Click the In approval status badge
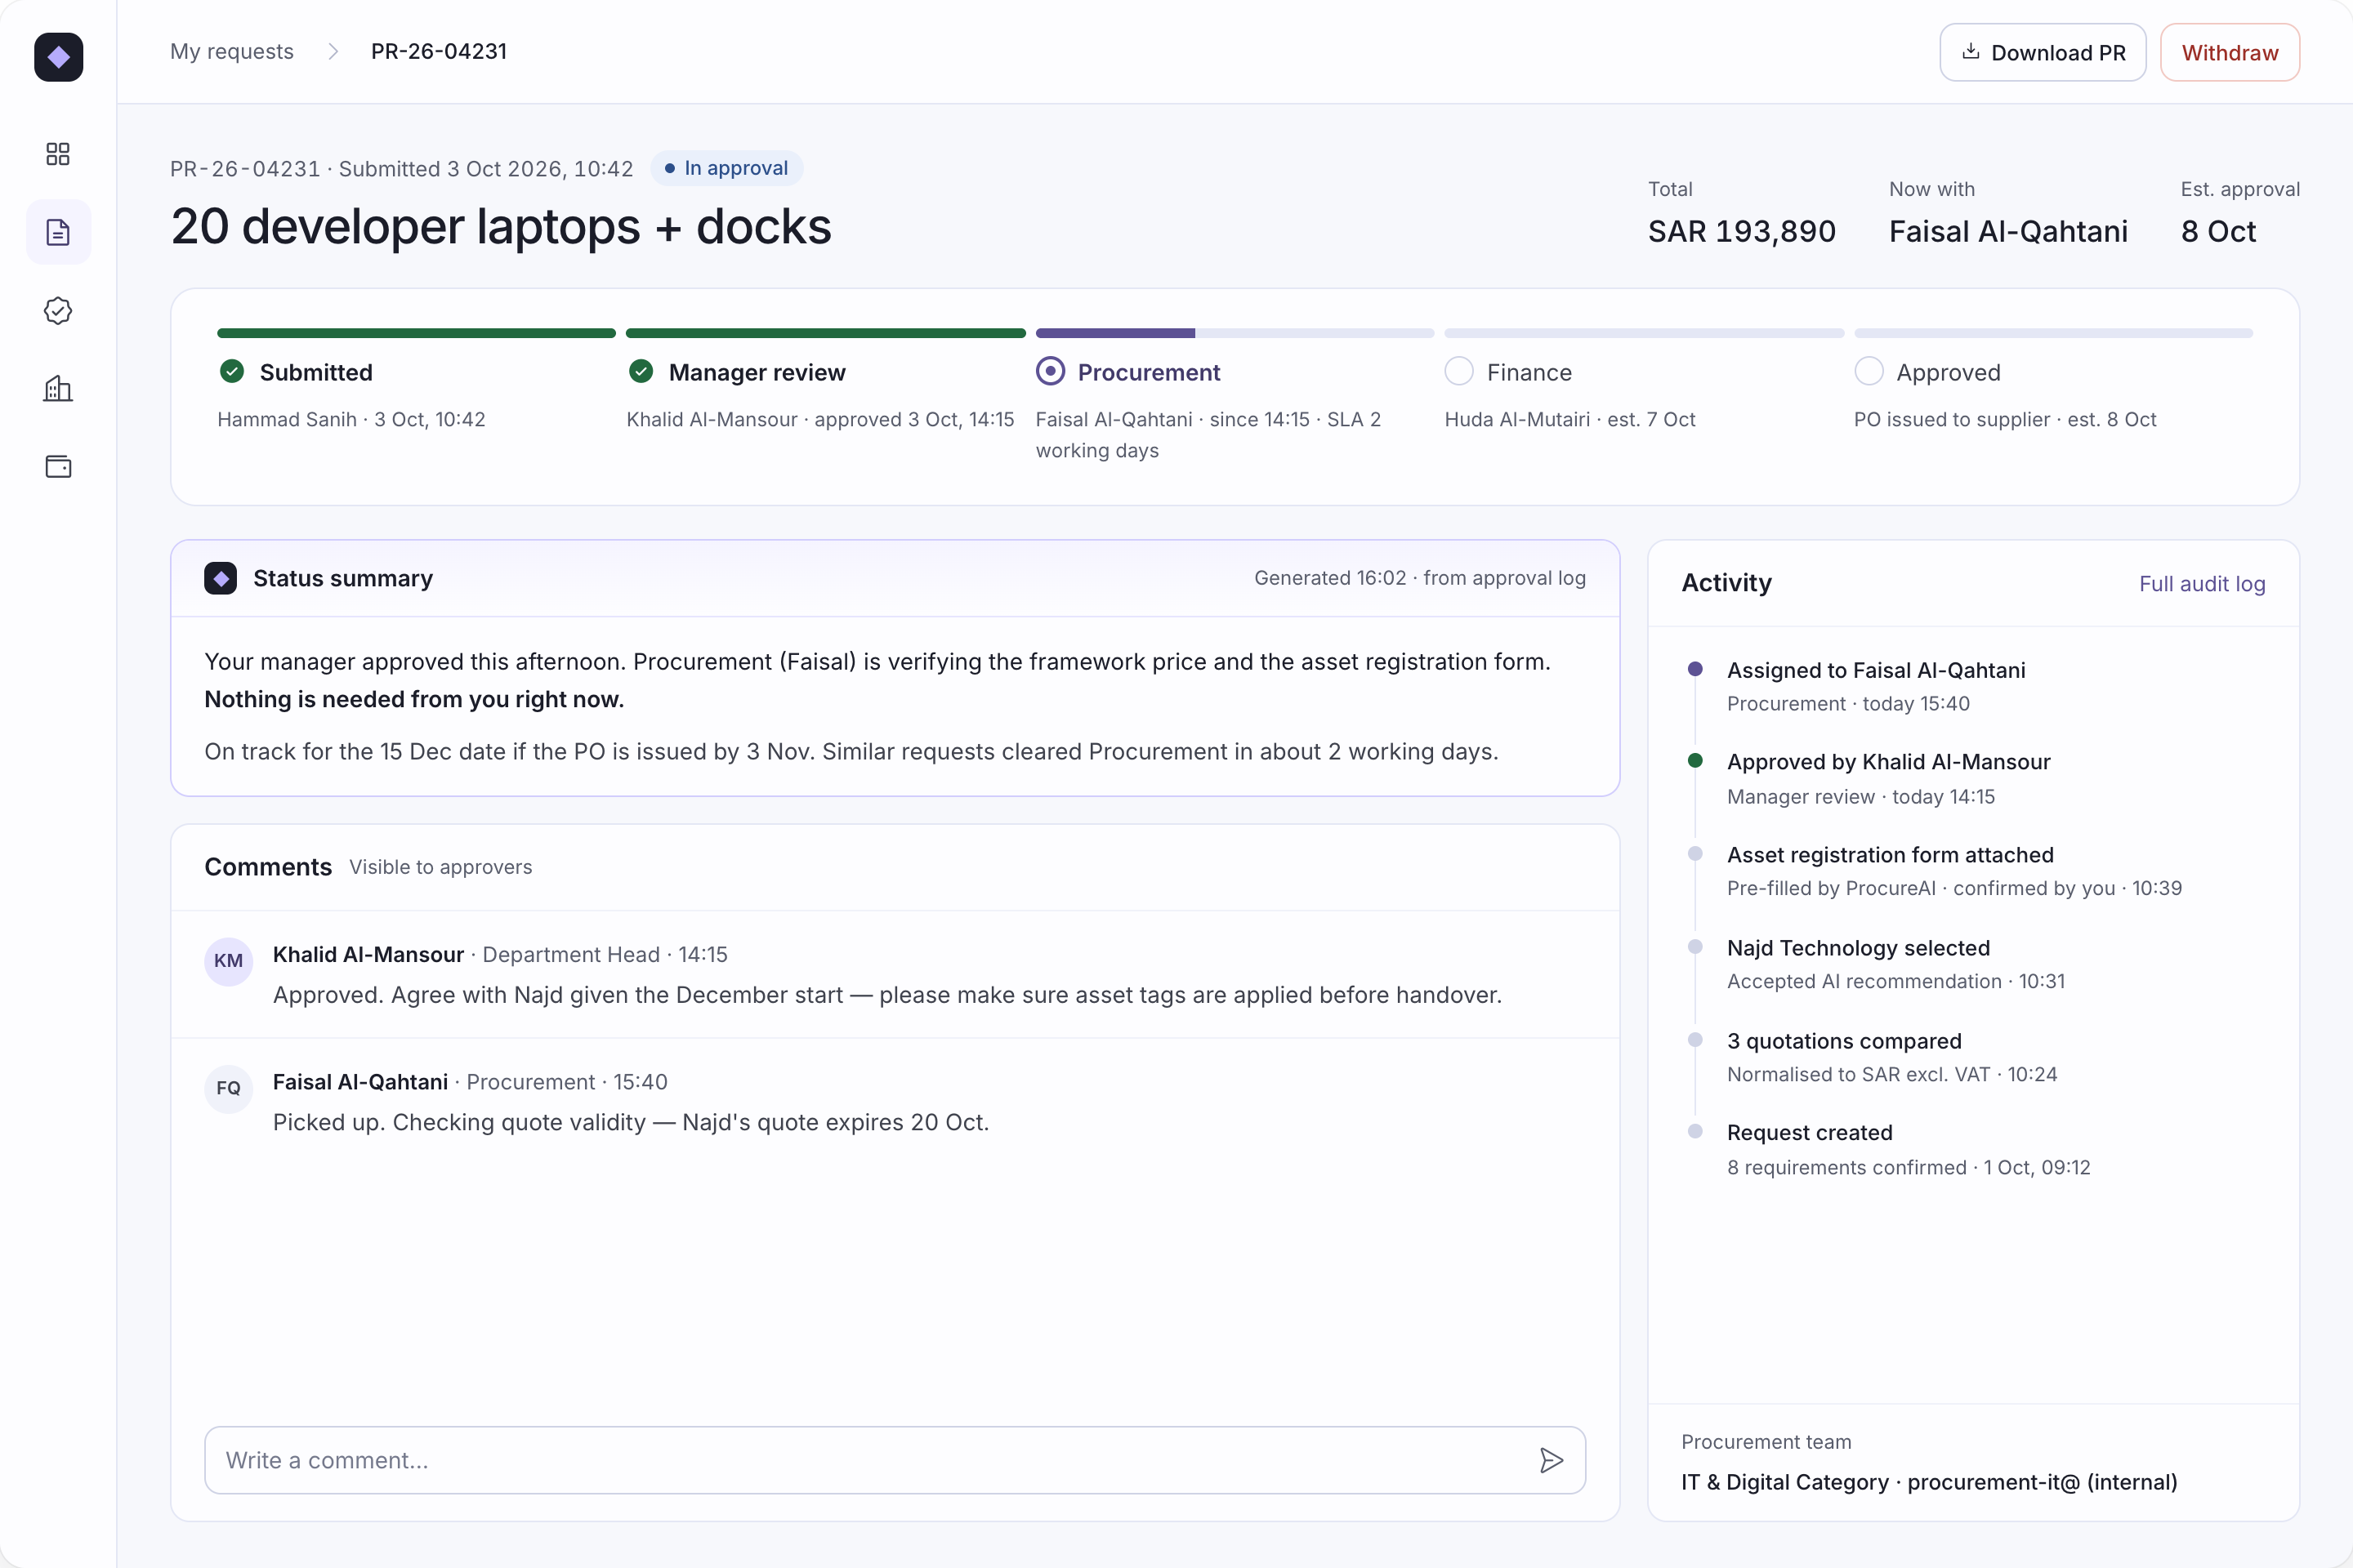This screenshot has width=2353, height=1568. pos(727,168)
